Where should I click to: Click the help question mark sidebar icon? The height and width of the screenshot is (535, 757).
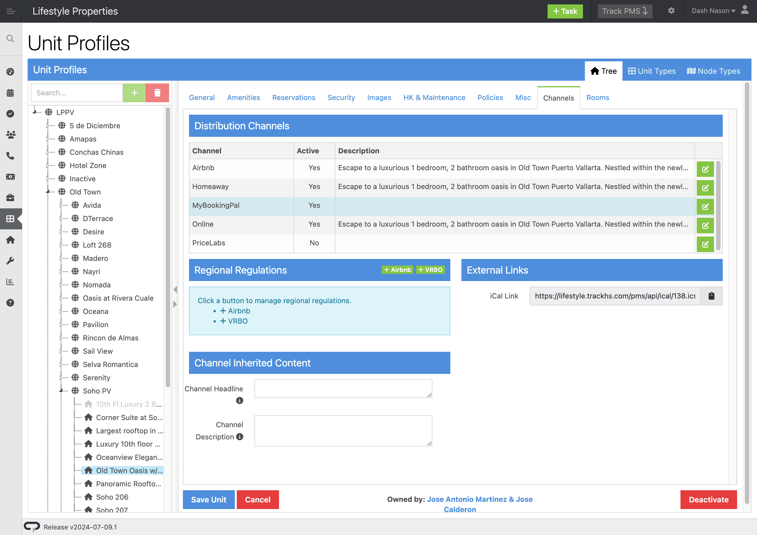10,303
